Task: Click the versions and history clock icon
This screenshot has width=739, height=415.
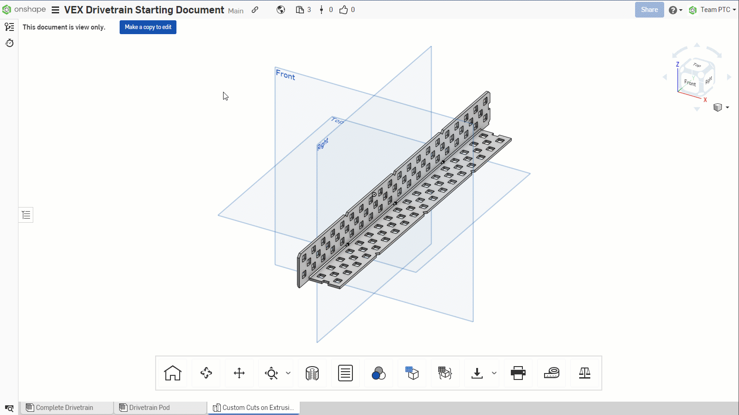Action: [x=9, y=43]
